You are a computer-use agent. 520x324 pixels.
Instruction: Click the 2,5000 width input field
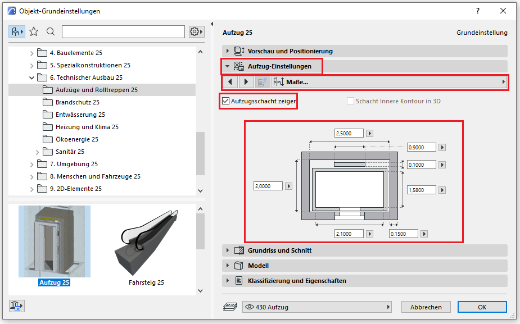point(349,134)
